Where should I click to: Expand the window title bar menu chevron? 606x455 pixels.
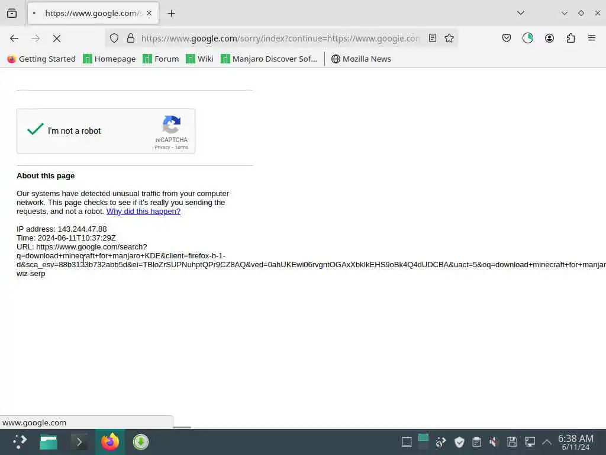(x=564, y=13)
